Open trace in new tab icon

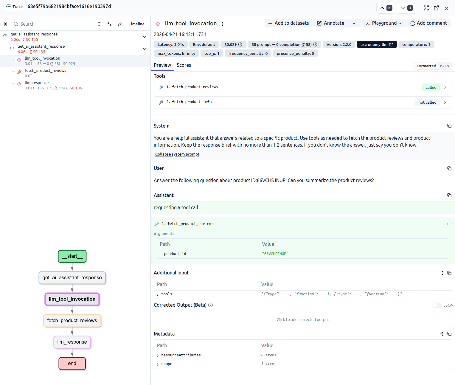pos(436,8)
